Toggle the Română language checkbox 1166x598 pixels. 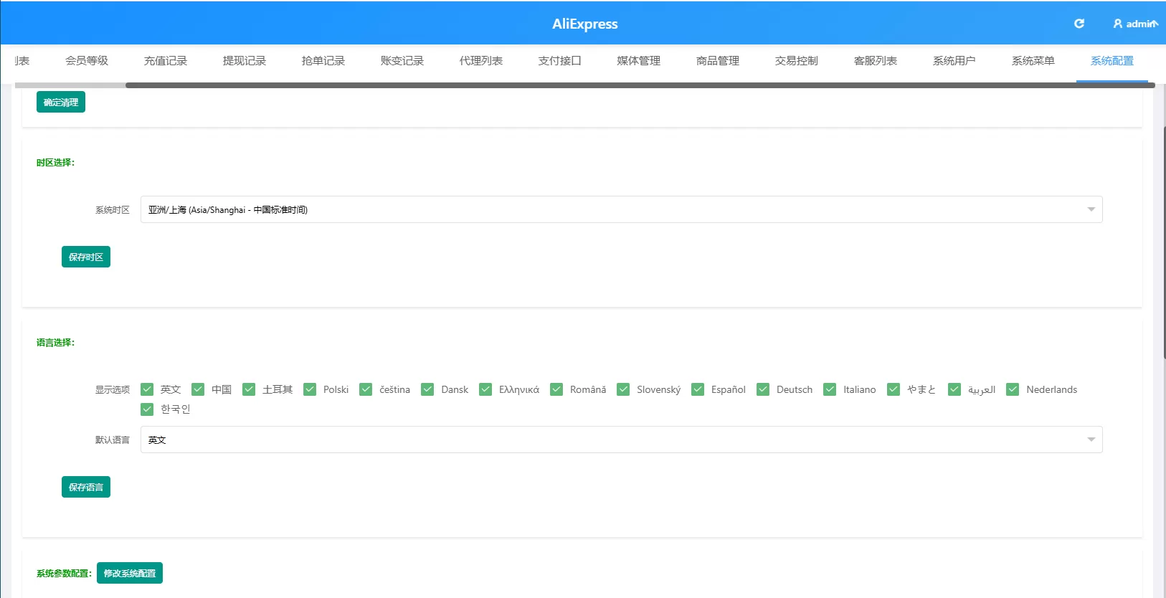click(x=556, y=389)
